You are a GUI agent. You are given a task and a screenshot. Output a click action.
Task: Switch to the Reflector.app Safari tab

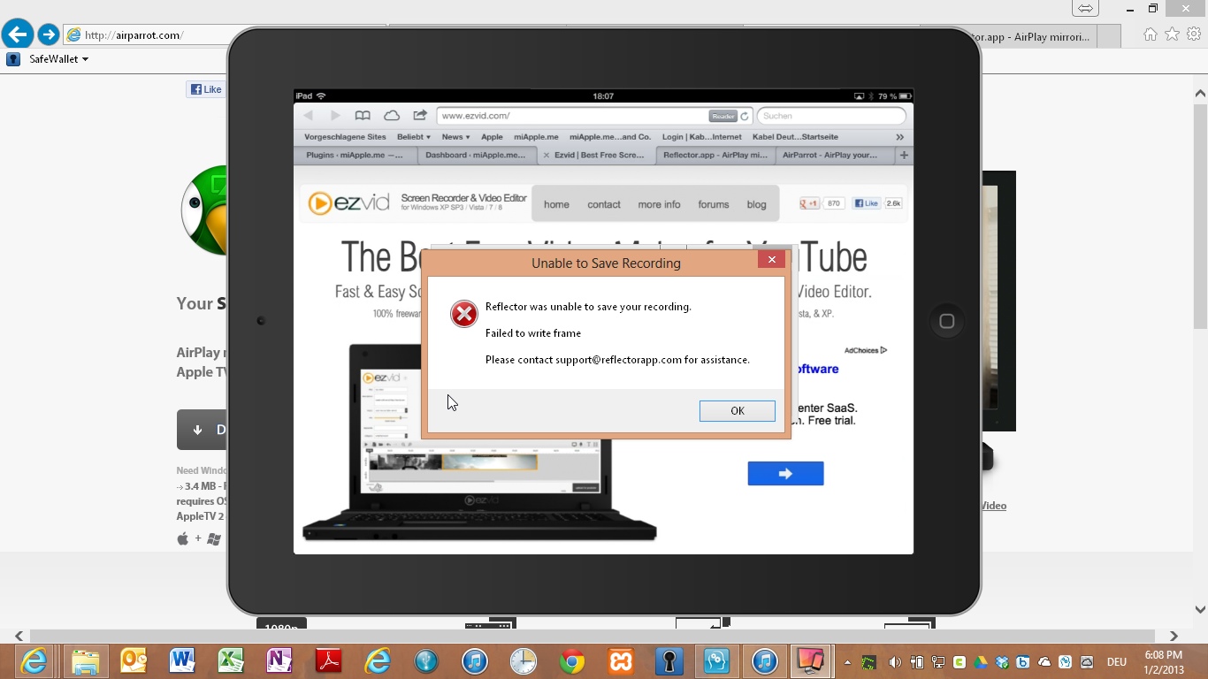(715, 155)
